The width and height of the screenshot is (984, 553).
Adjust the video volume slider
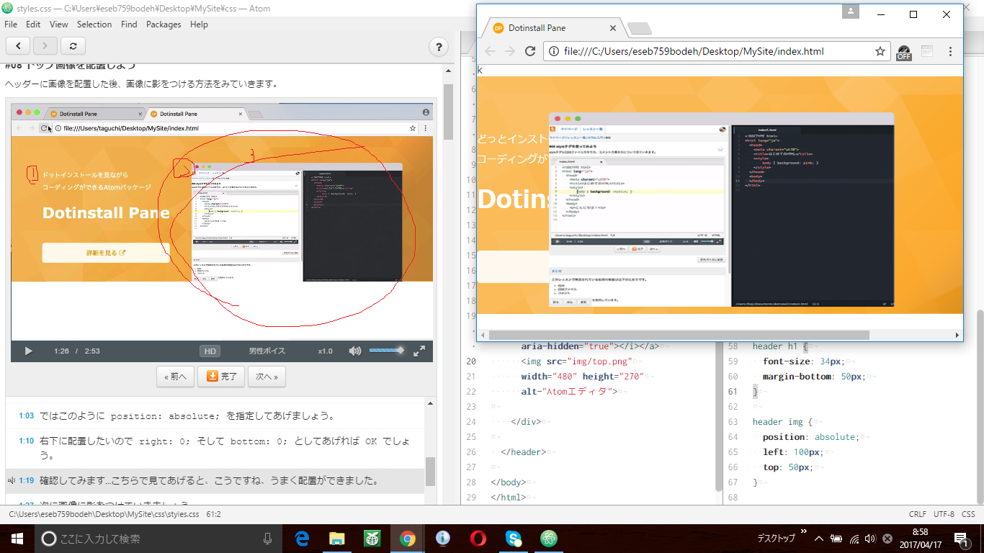click(386, 351)
